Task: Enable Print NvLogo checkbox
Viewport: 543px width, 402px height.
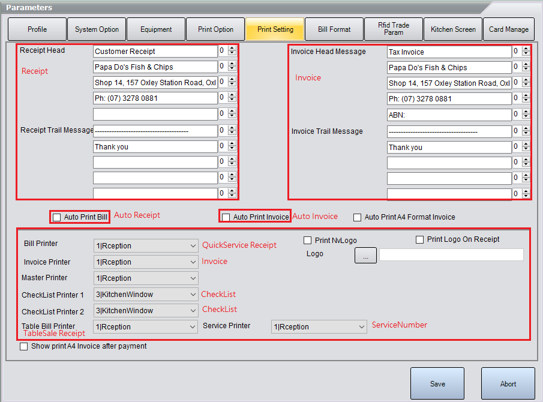Action: 307,240
